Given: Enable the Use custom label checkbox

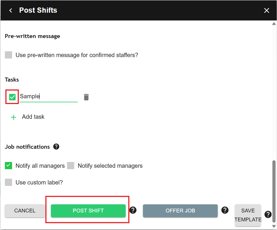Looking at the screenshot, I should 9,182.
